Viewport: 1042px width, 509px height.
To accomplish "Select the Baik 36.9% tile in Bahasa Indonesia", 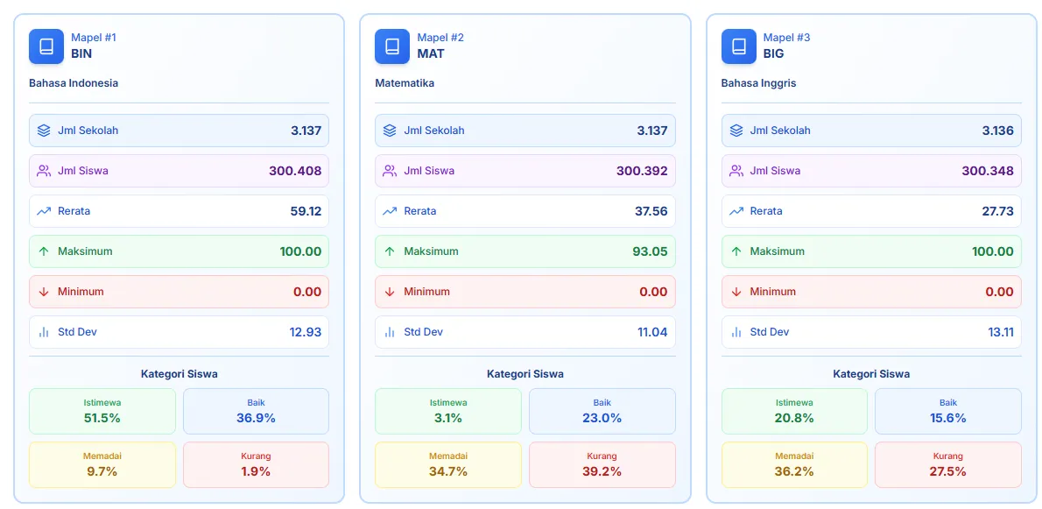I will click(256, 411).
